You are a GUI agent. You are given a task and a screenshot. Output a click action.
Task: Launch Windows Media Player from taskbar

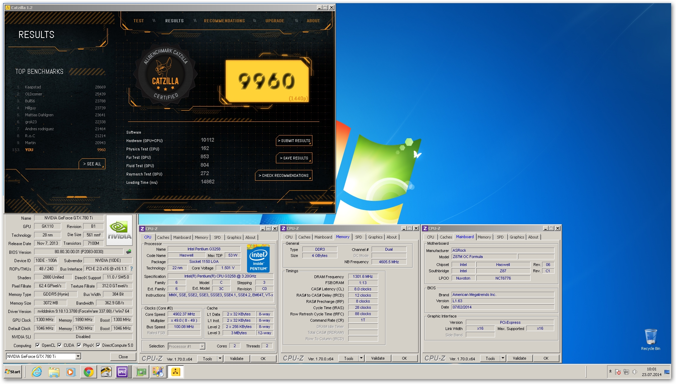pos(71,372)
